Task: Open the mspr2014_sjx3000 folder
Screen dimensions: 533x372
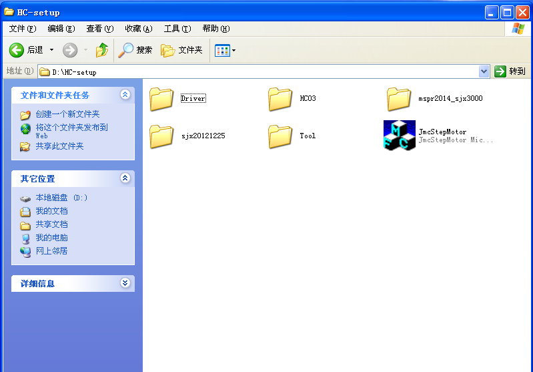Action: [399, 99]
